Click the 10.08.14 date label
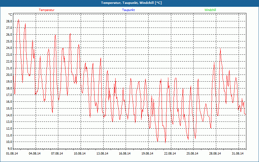Image resolution: width=259 pixels, height=162 pixels. (80, 154)
